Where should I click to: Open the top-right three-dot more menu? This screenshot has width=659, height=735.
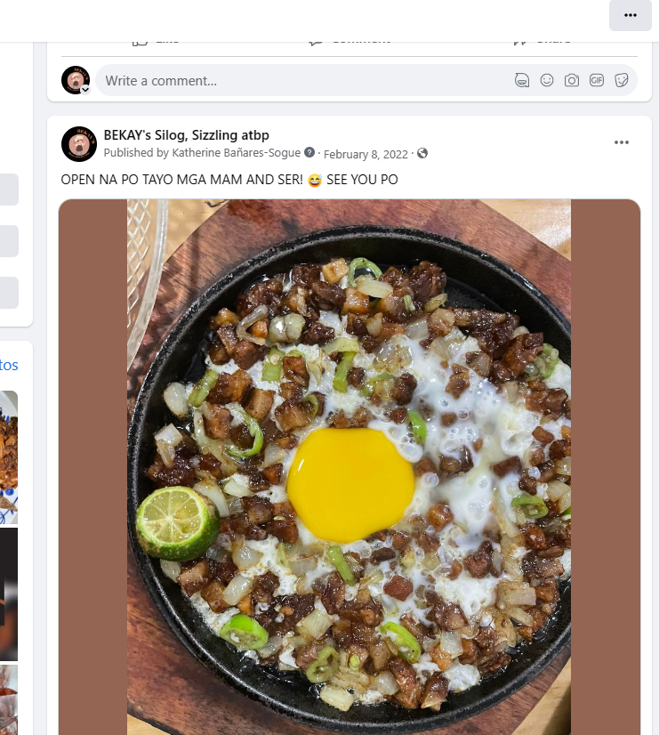click(x=631, y=15)
